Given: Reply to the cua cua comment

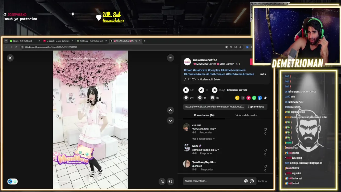Looking at the screenshot, I should click(206, 133).
